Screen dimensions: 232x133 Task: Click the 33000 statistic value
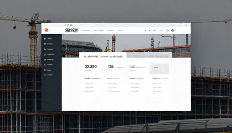[91, 66]
